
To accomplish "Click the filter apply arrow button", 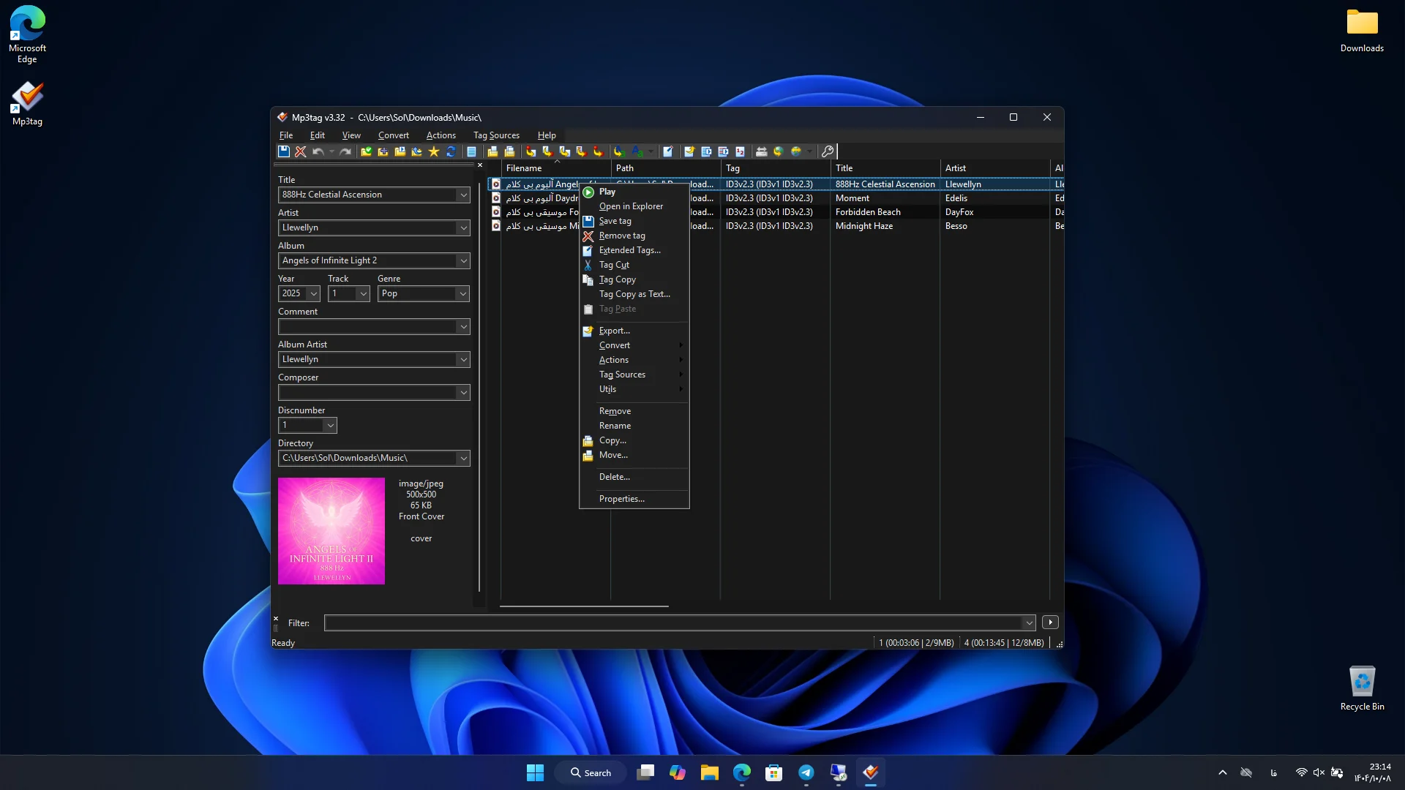I will pyautogui.click(x=1050, y=622).
